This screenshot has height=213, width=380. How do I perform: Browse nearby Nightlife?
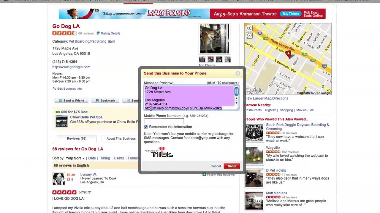tap(271, 110)
